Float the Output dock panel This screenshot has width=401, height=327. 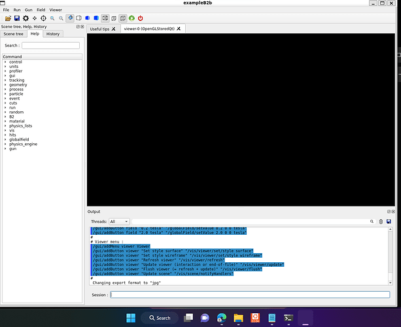pos(389,211)
